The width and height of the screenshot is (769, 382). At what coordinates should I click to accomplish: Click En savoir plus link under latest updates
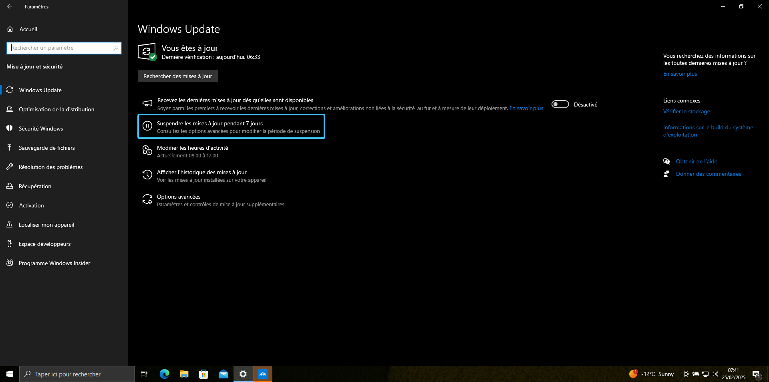pos(526,108)
